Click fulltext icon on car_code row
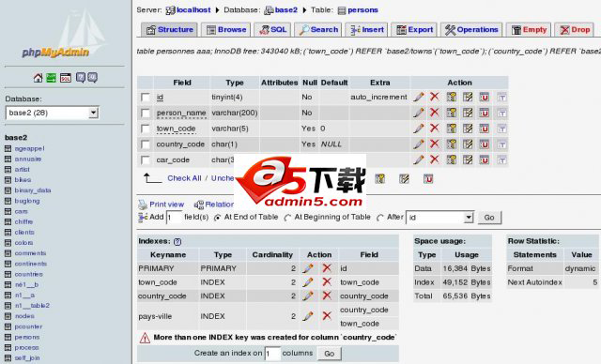The width and height of the screenshot is (601, 364). (501, 160)
